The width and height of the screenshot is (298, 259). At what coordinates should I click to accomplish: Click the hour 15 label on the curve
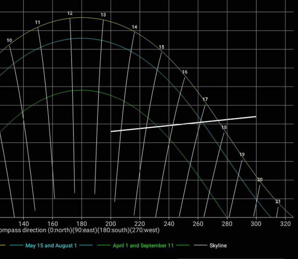162,47
